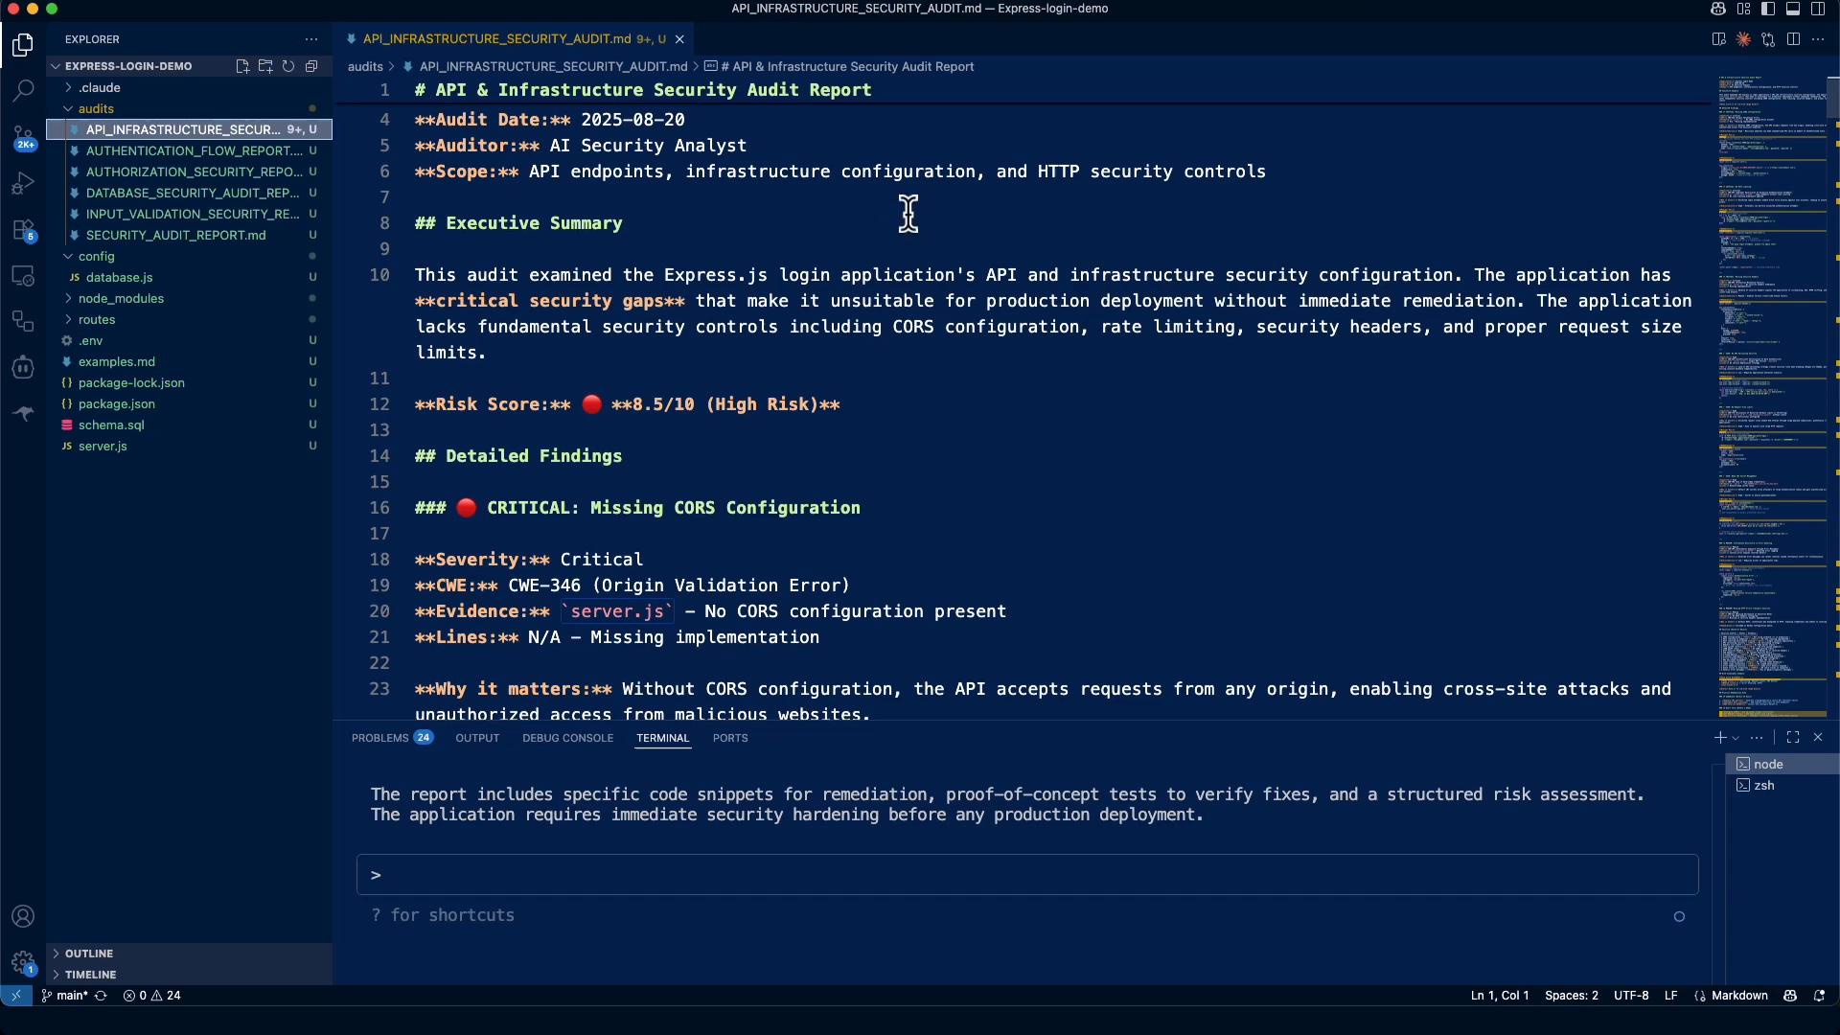Switch to the PORTS tab
Screen dimensions: 1840x1035
coord(730,738)
